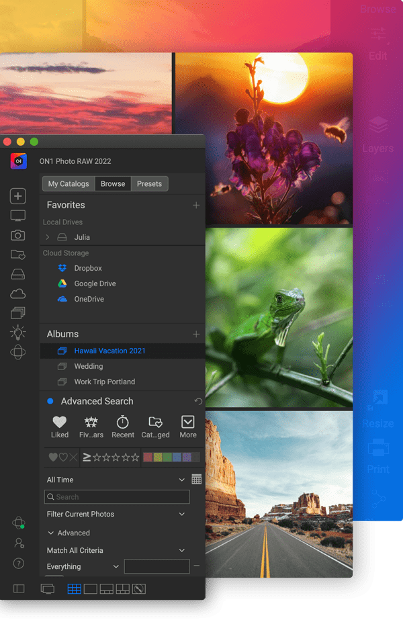403x620 pixels.
Task: Select the red color label filter
Action: 148,457
